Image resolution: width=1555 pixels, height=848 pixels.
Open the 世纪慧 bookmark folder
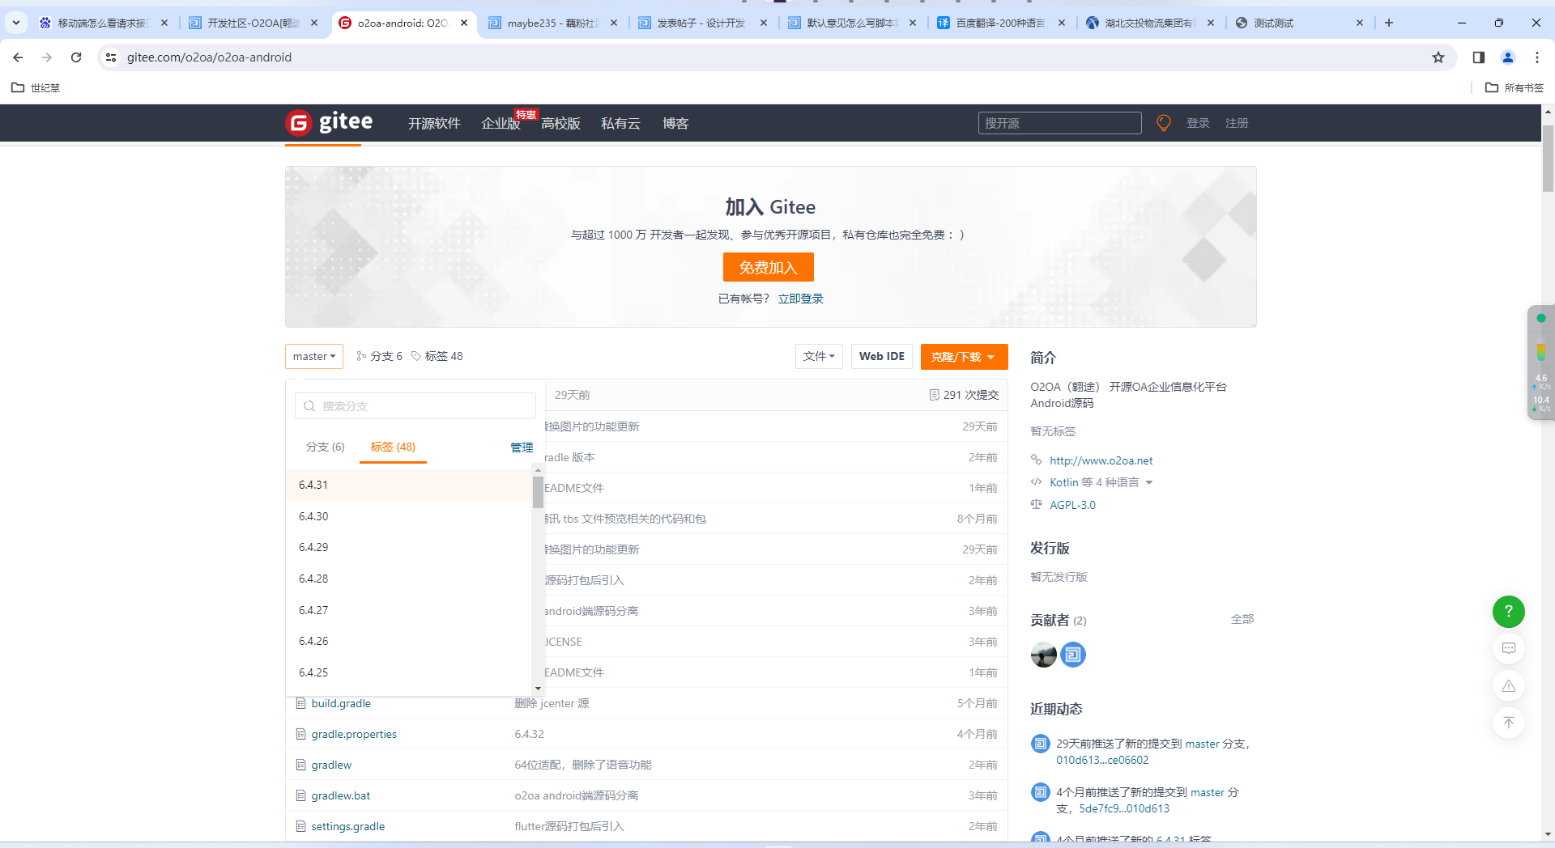36,87
